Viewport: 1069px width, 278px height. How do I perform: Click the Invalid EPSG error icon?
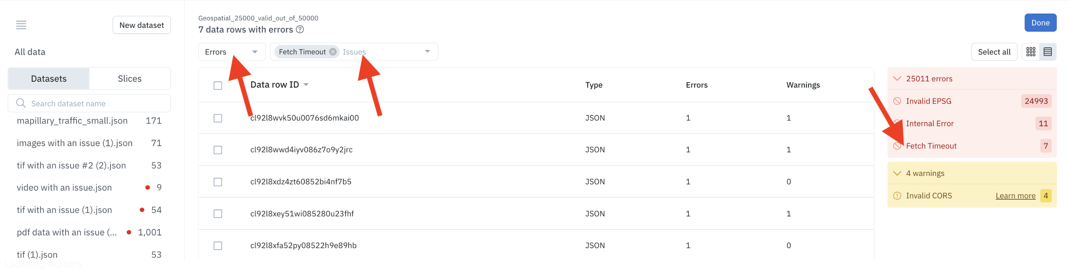click(897, 101)
